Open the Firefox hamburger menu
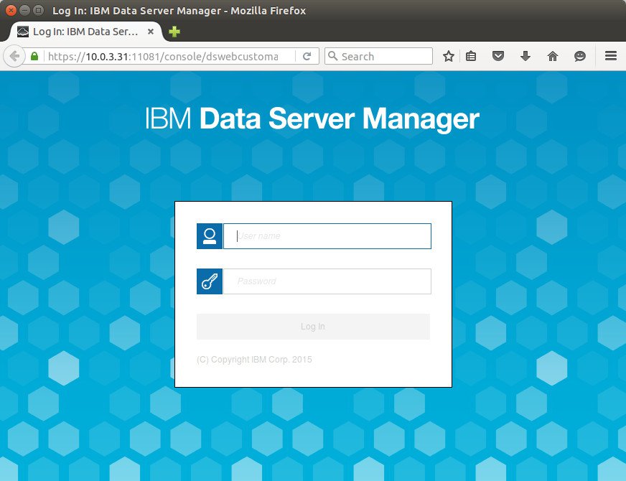This screenshot has width=626, height=481. point(611,56)
